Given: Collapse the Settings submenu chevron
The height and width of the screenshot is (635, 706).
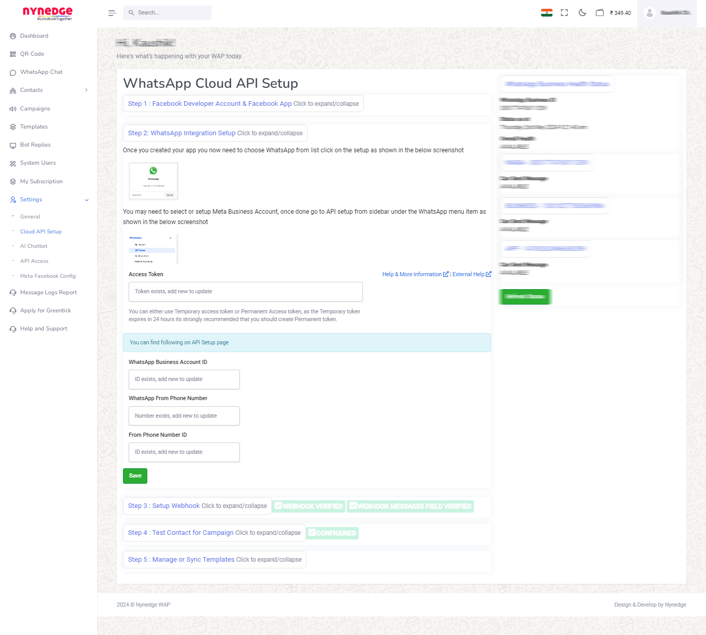Looking at the screenshot, I should pos(87,200).
